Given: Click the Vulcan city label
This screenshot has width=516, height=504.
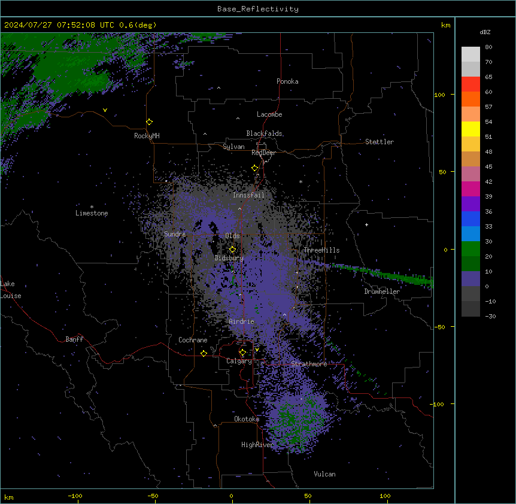Looking at the screenshot, I should click(x=325, y=474).
